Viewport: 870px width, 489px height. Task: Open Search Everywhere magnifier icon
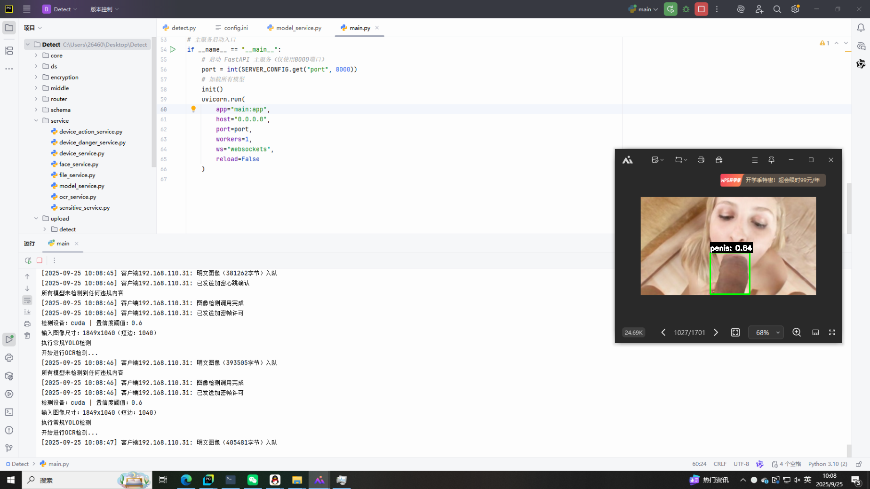[777, 9]
